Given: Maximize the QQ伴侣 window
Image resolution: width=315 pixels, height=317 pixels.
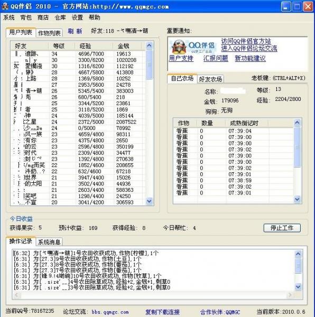Looking at the screenshot, I should click(x=297, y=6).
